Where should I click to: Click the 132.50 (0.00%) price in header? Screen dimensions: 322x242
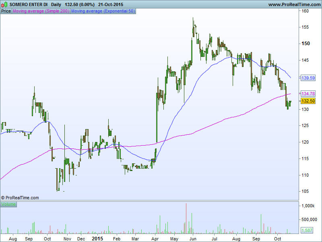(x=80, y=4)
